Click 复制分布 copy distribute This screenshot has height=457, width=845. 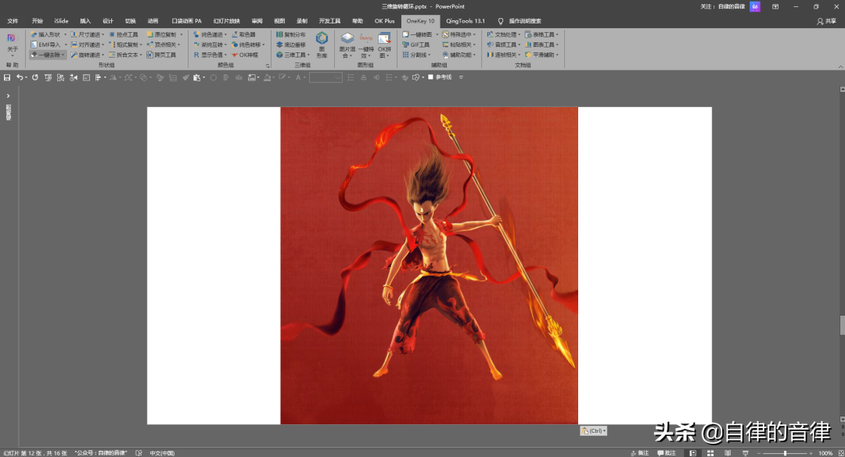pos(291,34)
